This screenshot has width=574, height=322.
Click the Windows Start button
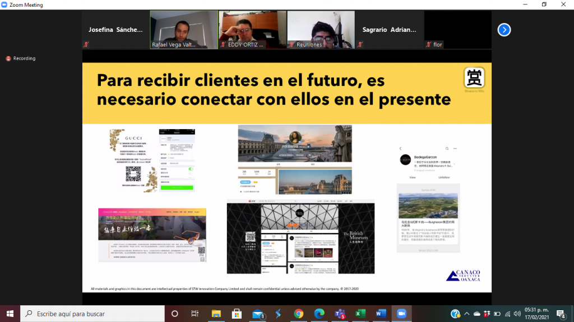[10, 314]
